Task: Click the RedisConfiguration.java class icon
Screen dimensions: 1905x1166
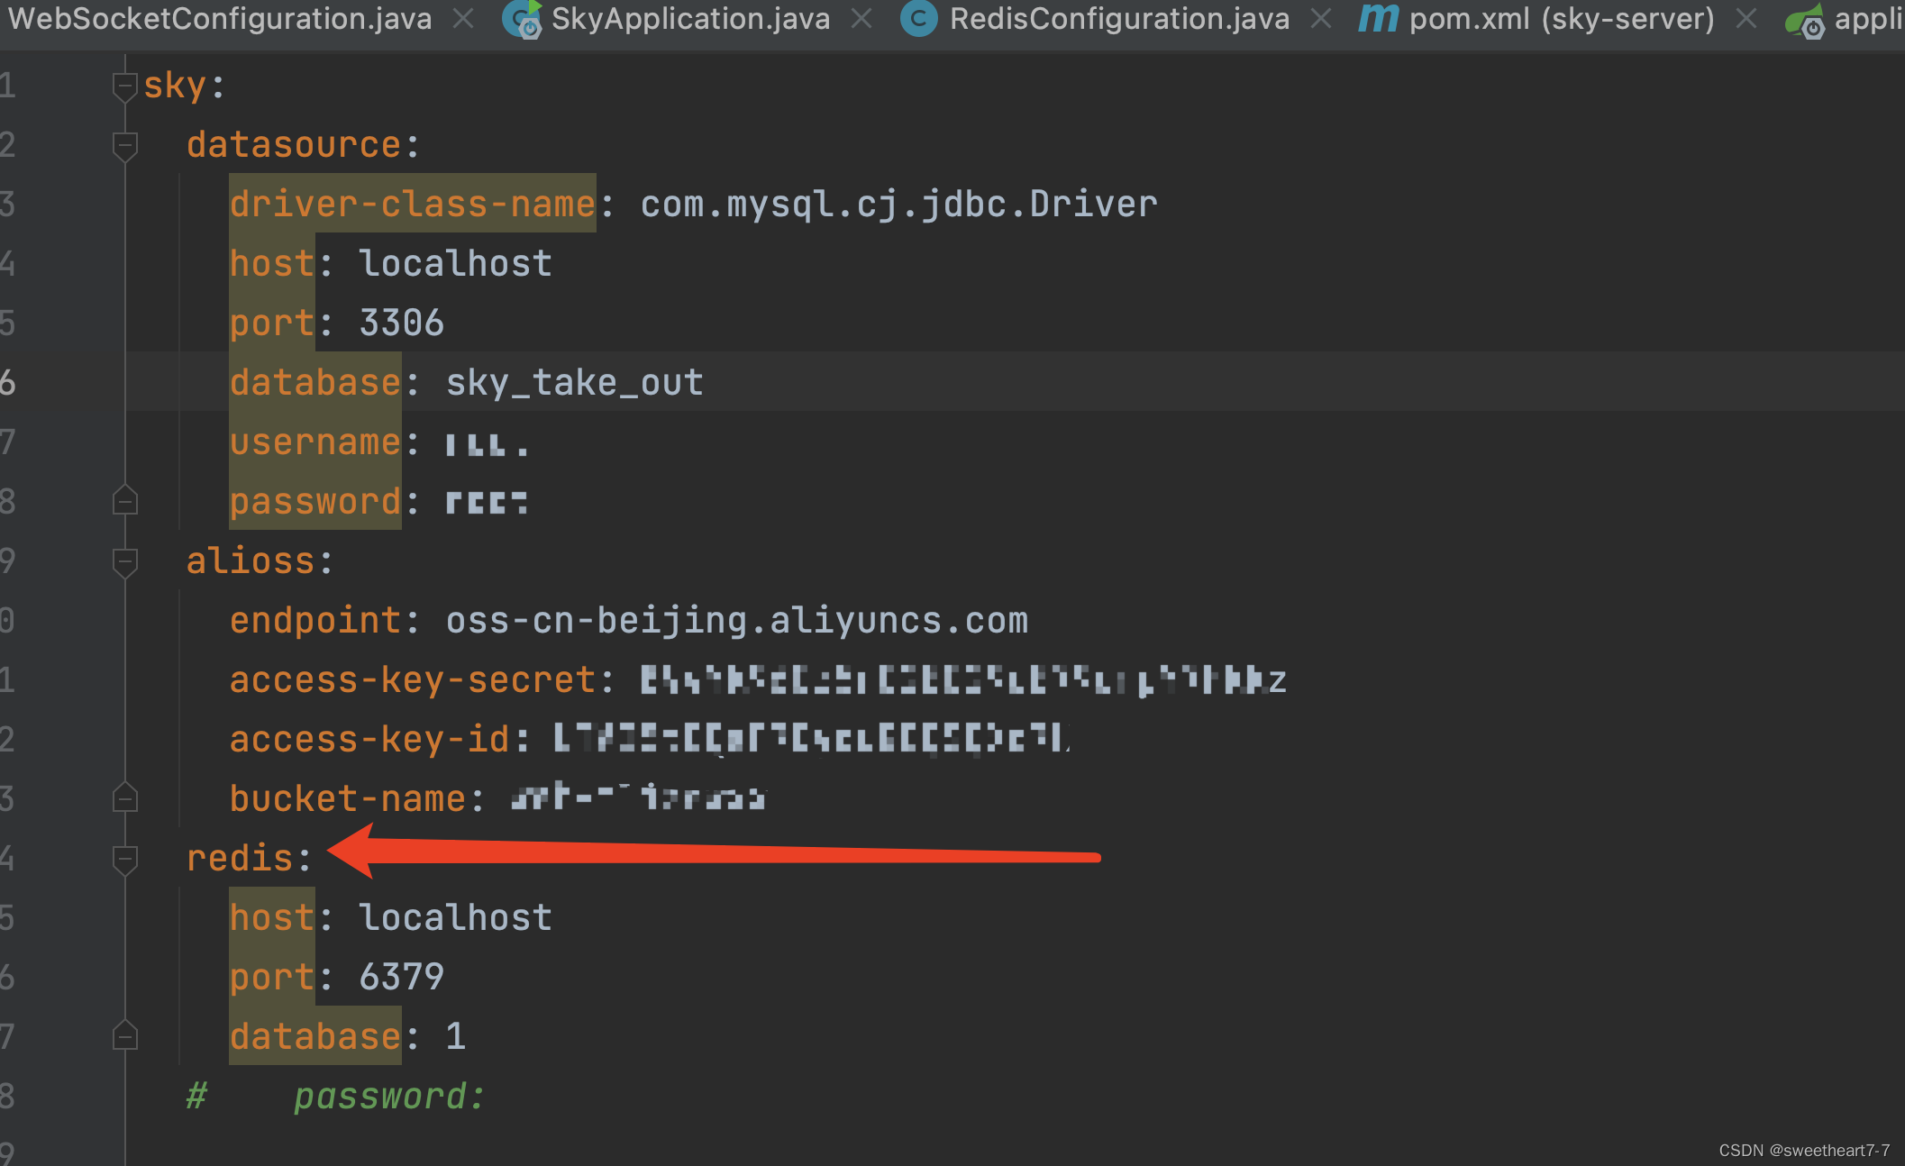Action: click(918, 19)
